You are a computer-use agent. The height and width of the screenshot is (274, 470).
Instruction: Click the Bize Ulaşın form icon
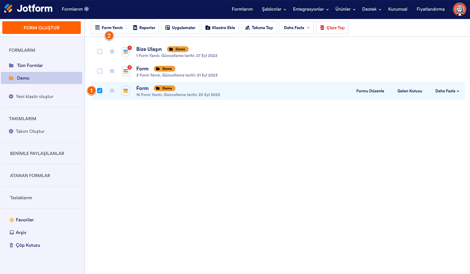[x=125, y=52]
